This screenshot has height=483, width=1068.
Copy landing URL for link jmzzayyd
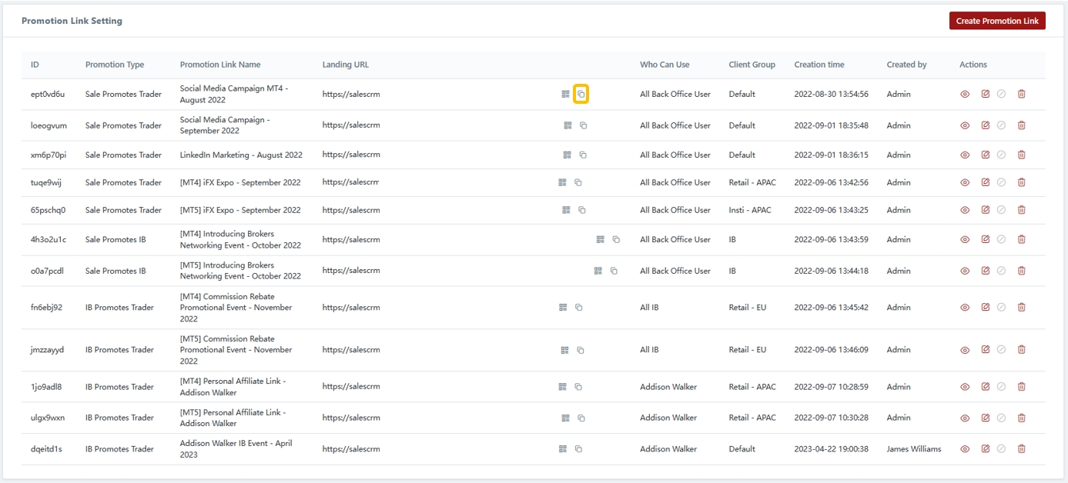tap(581, 350)
